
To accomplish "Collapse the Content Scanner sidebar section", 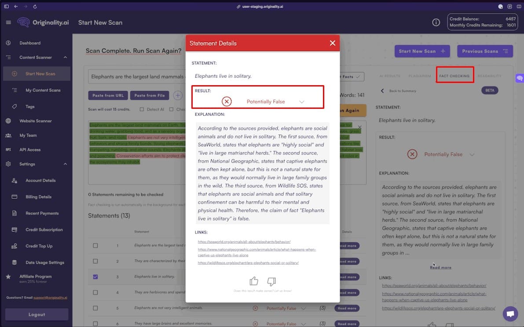I will tap(65, 57).
